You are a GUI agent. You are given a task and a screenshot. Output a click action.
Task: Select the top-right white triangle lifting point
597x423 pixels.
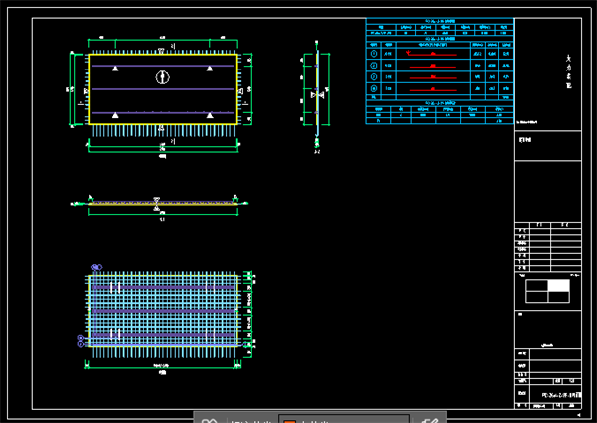210,69
